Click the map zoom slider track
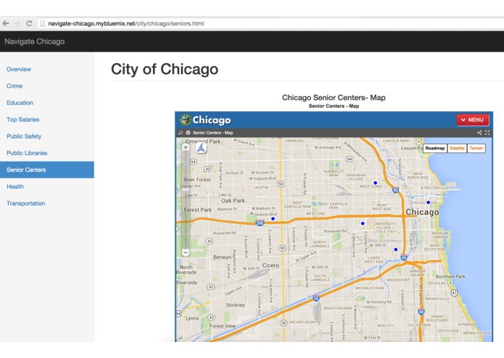The image size is (504, 358). 186,199
